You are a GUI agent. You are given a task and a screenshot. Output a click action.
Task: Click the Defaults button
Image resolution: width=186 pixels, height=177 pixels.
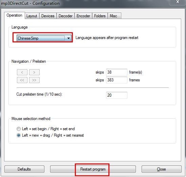coord(24,169)
